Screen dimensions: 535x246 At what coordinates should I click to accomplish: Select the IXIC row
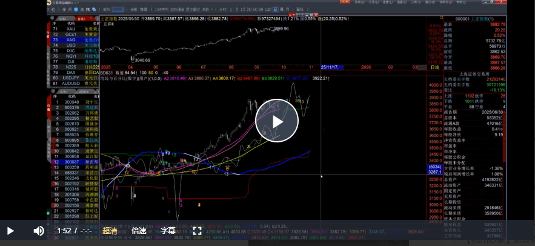(75, 51)
